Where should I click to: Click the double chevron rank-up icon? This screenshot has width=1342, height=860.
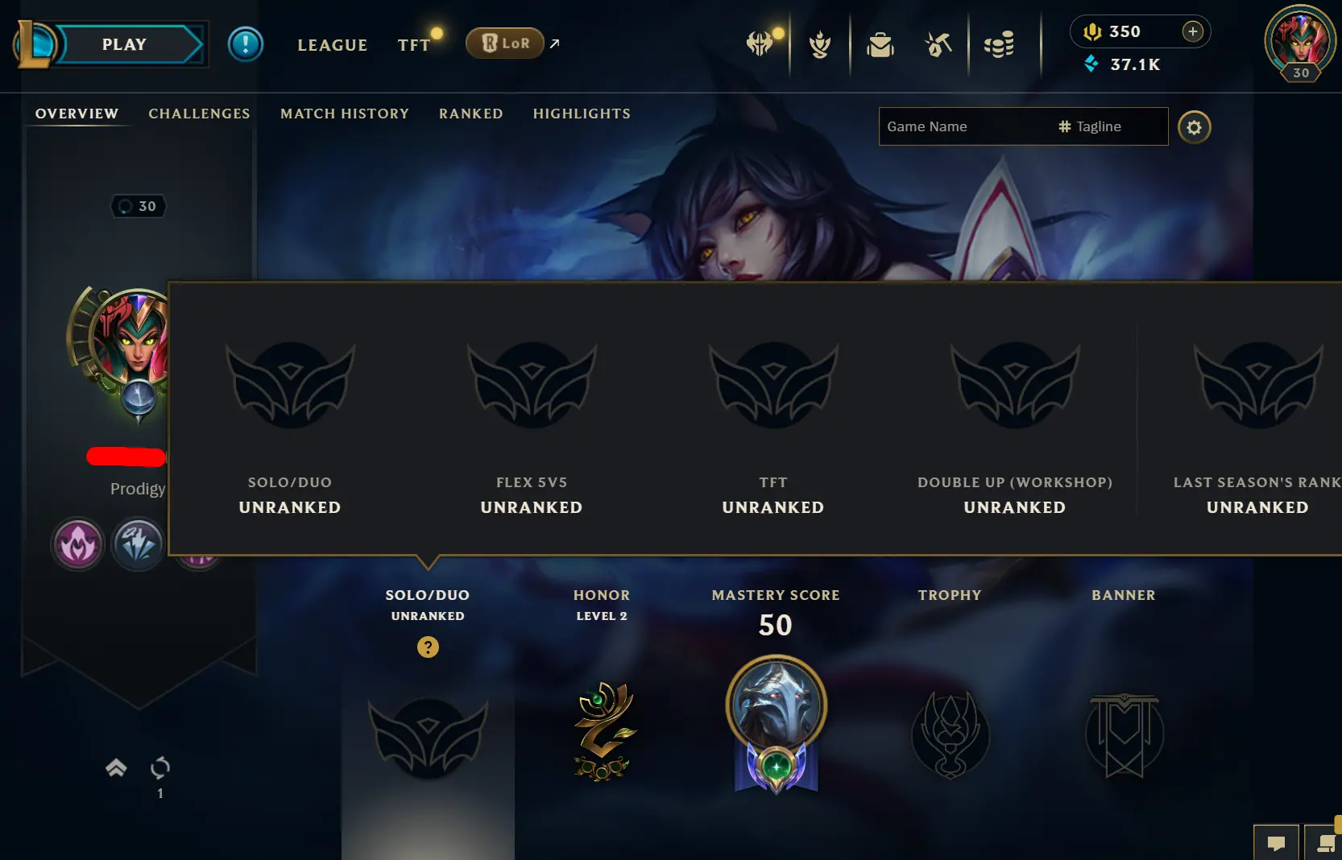[x=116, y=767]
